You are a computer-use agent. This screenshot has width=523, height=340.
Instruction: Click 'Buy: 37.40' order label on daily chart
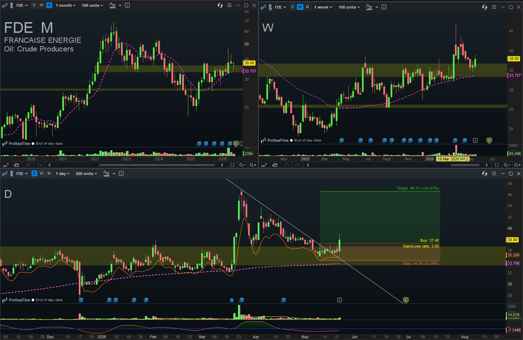click(x=429, y=240)
